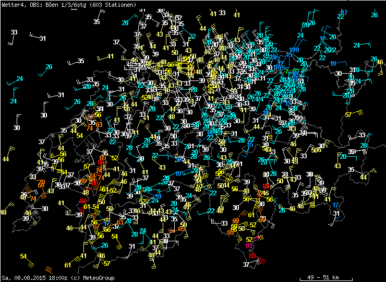Viewport: 386px width, 282px height.
Task: Click the yellow 48 at far left edge
Action: click(x=3, y=212)
